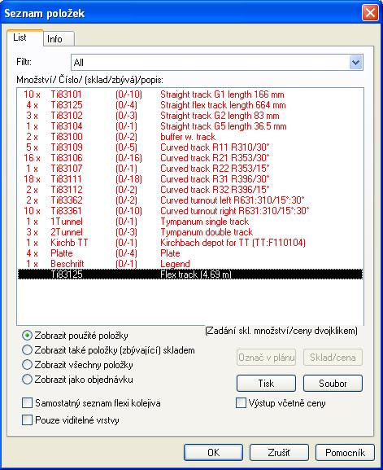Click the Tisk button
The image size is (383, 470).
(x=266, y=384)
